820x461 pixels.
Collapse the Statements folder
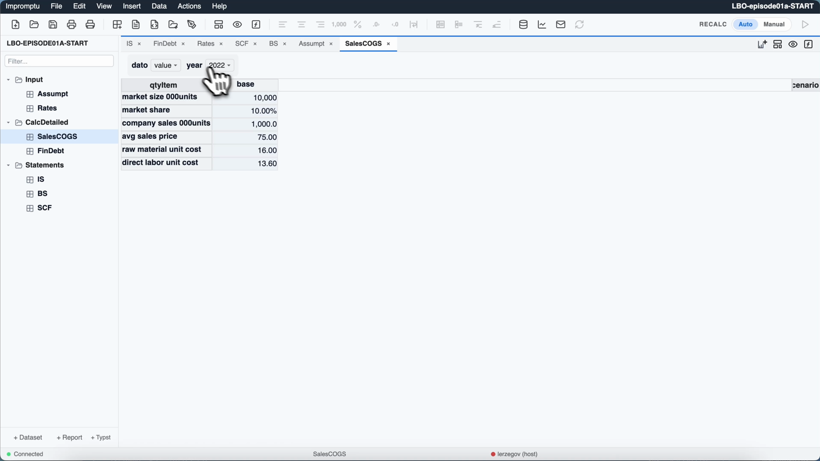(x=8, y=165)
